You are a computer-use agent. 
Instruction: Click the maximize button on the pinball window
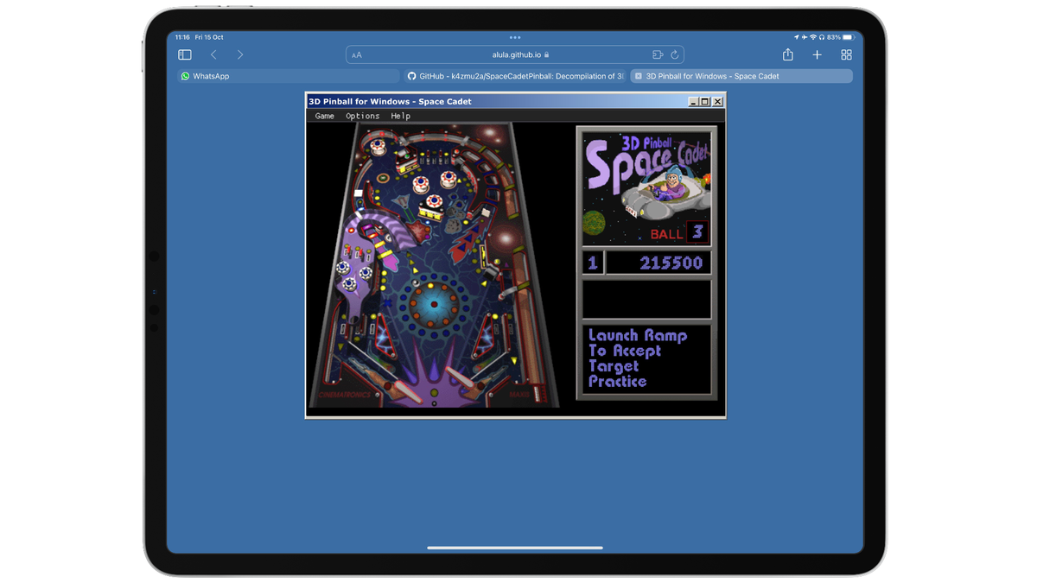click(x=707, y=101)
